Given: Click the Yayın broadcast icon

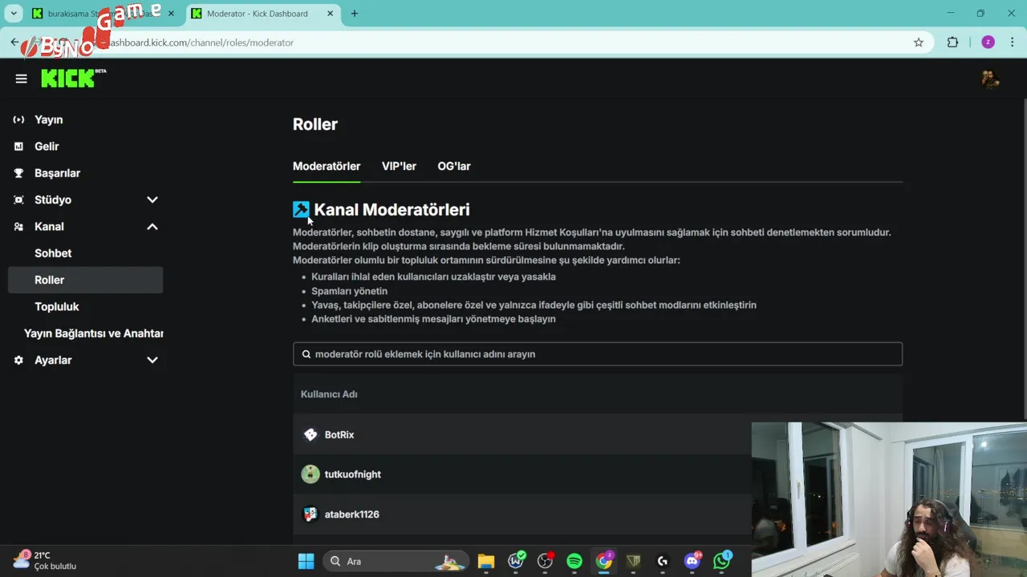Looking at the screenshot, I should pos(18,119).
